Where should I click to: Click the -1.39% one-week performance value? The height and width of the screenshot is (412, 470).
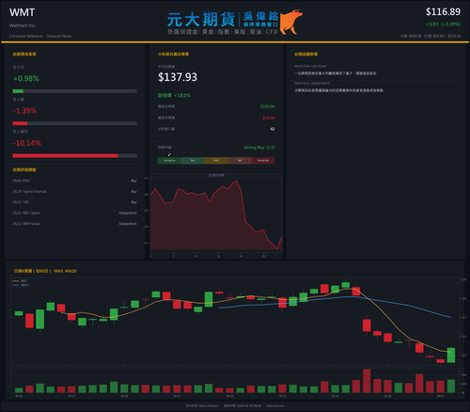tap(24, 111)
